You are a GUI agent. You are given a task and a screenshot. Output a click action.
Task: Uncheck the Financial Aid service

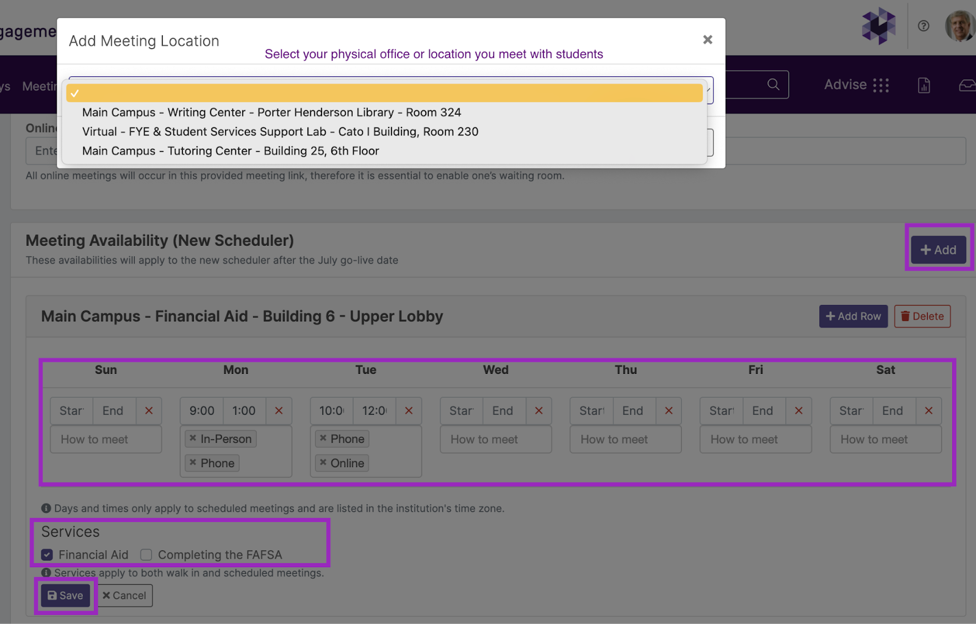(47, 554)
